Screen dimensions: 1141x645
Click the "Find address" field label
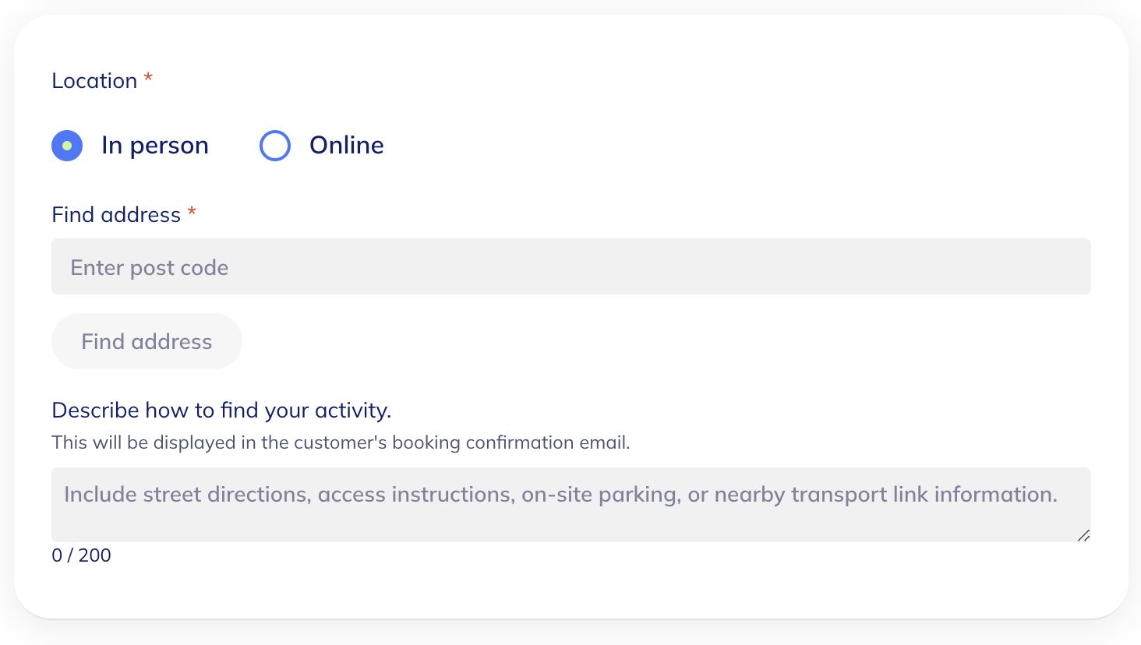tap(116, 215)
